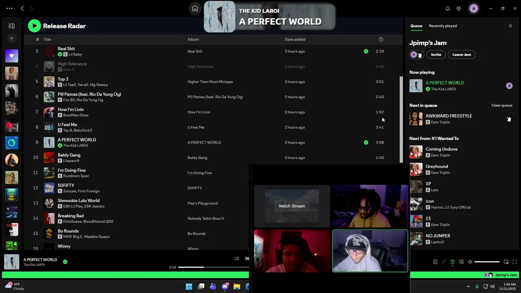Sort the track list by Date added

295,39
